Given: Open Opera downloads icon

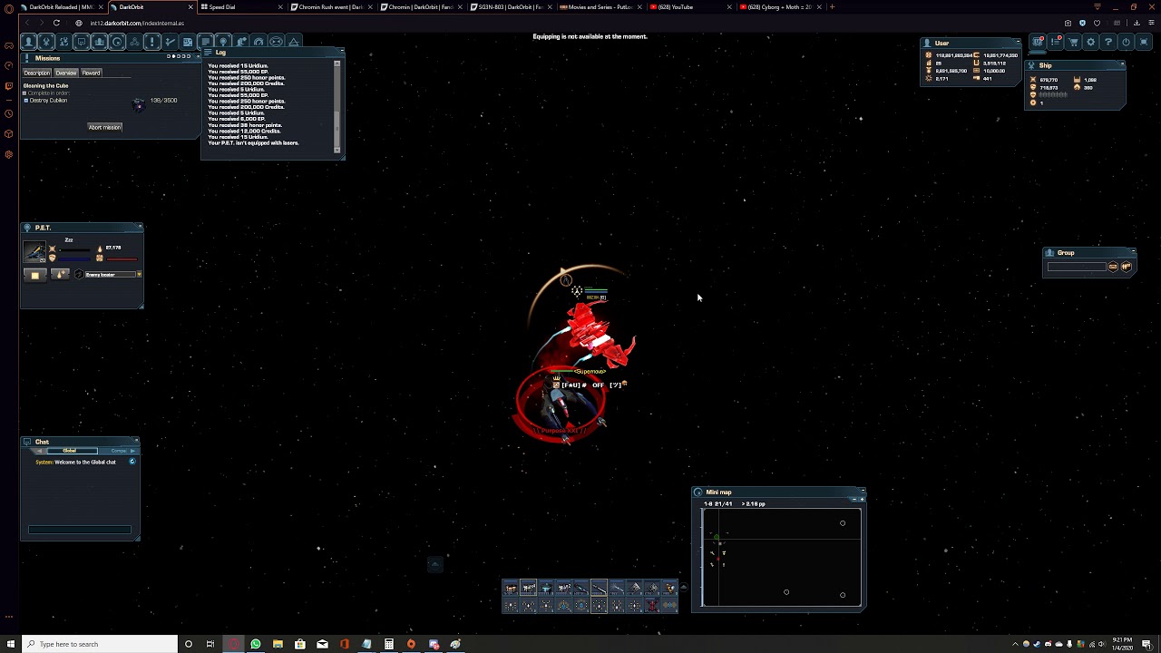Looking at the screenshot, I should 1137,23.
